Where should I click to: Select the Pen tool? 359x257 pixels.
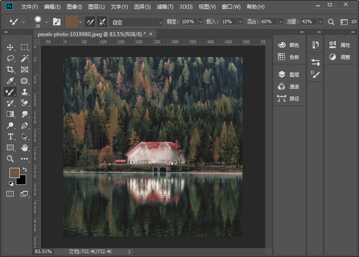click(x=24, y=125)
